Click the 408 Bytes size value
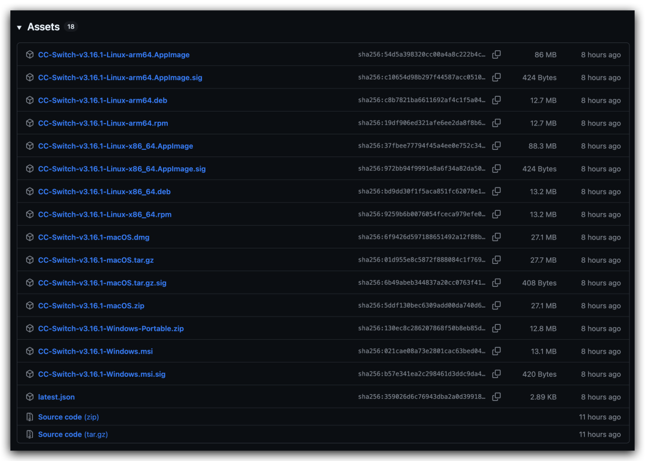645x461 pixels. [539, 283]
